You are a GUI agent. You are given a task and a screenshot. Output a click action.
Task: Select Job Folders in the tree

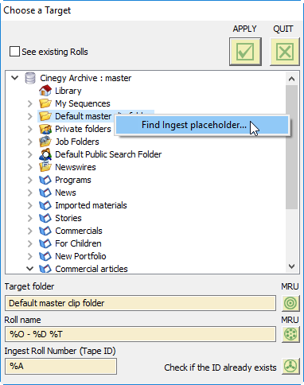[77, 142]
